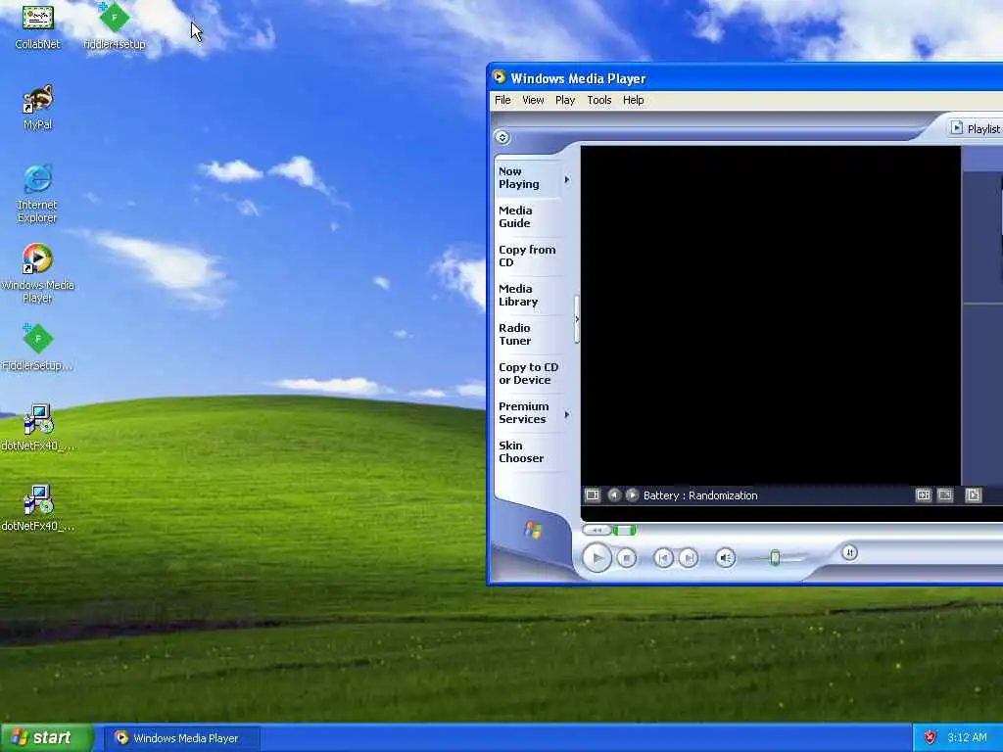Click the Windows Media Player title bar icon
The height and width of the screenshot is (752, 1003).
[x=499, y=77]
